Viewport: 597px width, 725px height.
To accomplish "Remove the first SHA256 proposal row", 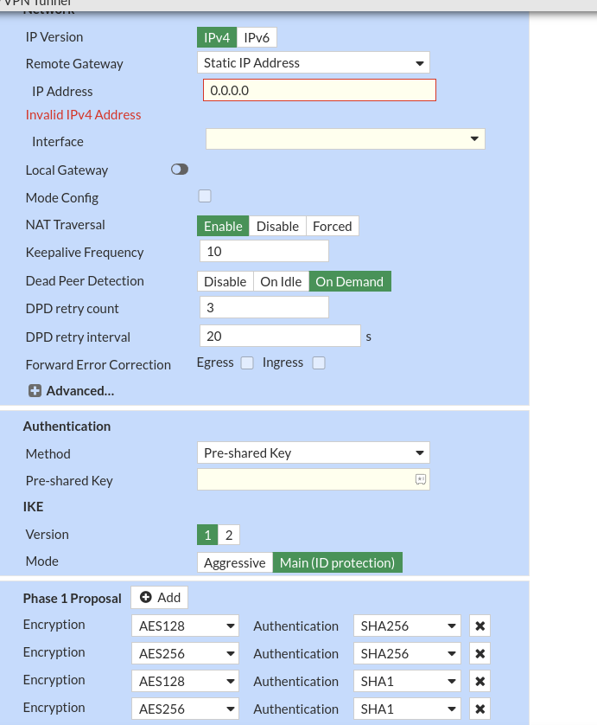I will 480,626.
